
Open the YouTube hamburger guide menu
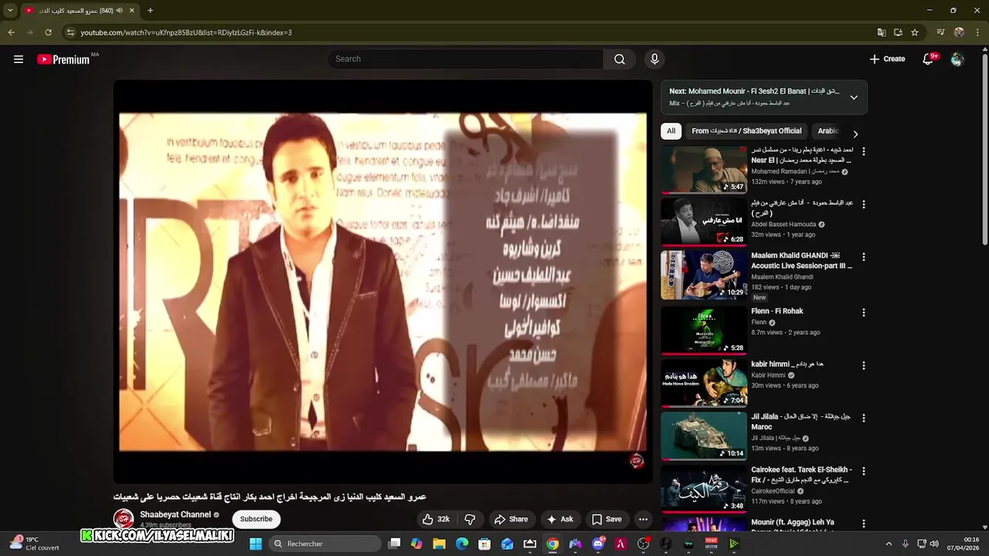point(19,59)
